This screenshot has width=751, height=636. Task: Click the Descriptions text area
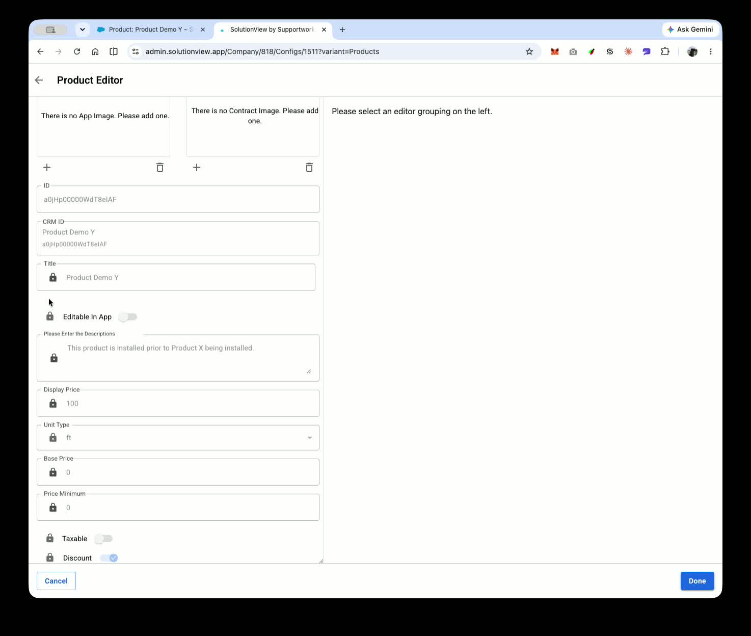tap(178, 358)
